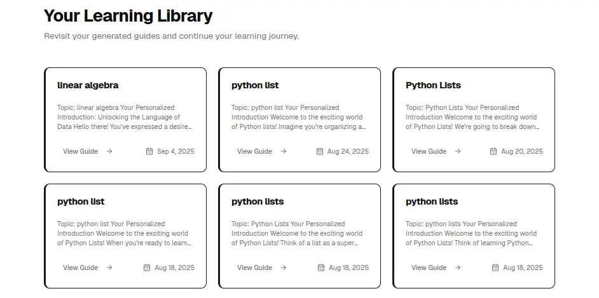Click the calendar icon beside Sep 4, 2025

(x=149, y=151)
